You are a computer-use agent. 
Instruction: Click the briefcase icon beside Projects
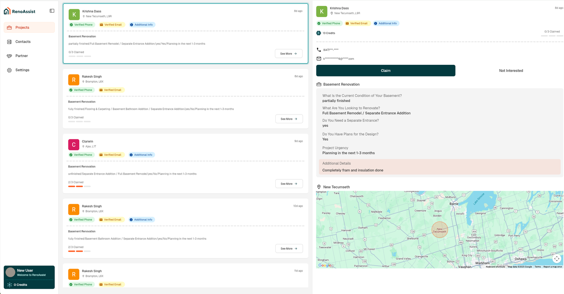10,27
